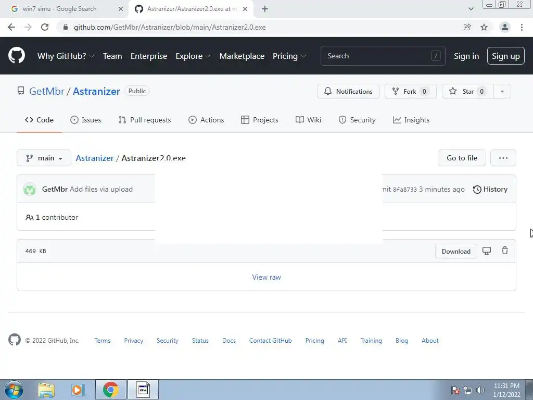Open the Astranizer repository title link

(96, 91)
